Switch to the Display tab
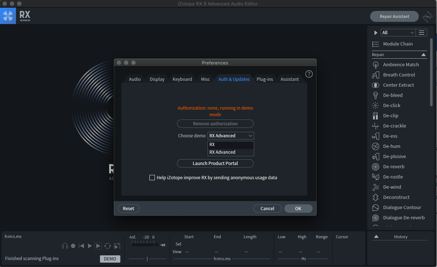Screen dimensions: 437x267 click(157, 79)
